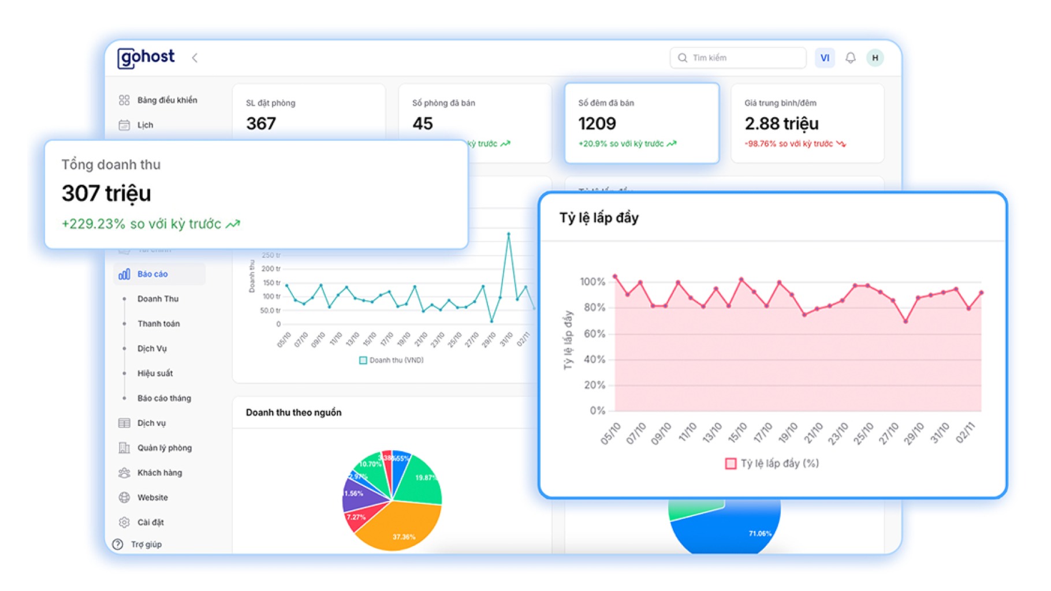Click the trend arrow beside +20.9%
The width and height of the screenshot is (1051, 591).
coord(672,144)
